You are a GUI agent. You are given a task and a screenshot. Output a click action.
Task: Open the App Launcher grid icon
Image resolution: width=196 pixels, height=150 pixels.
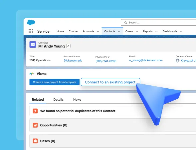31,31
